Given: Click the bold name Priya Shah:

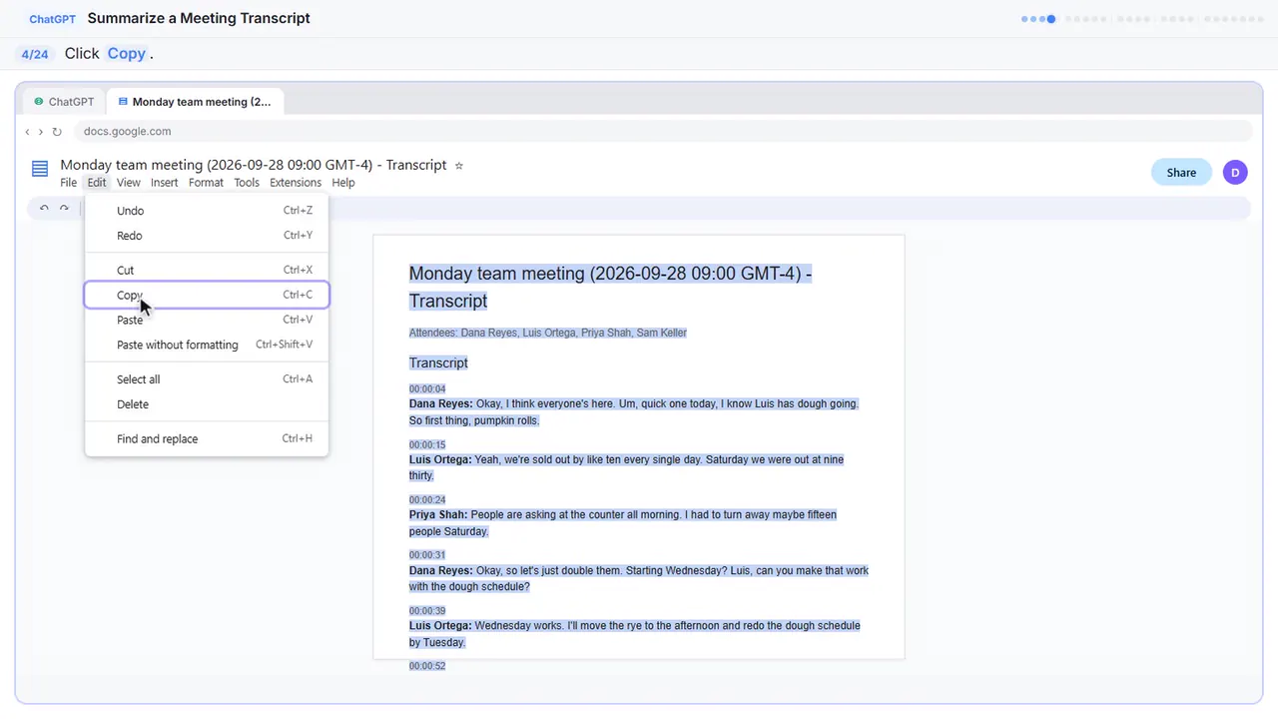Looking at the screenshot, I should pos(438,515).
